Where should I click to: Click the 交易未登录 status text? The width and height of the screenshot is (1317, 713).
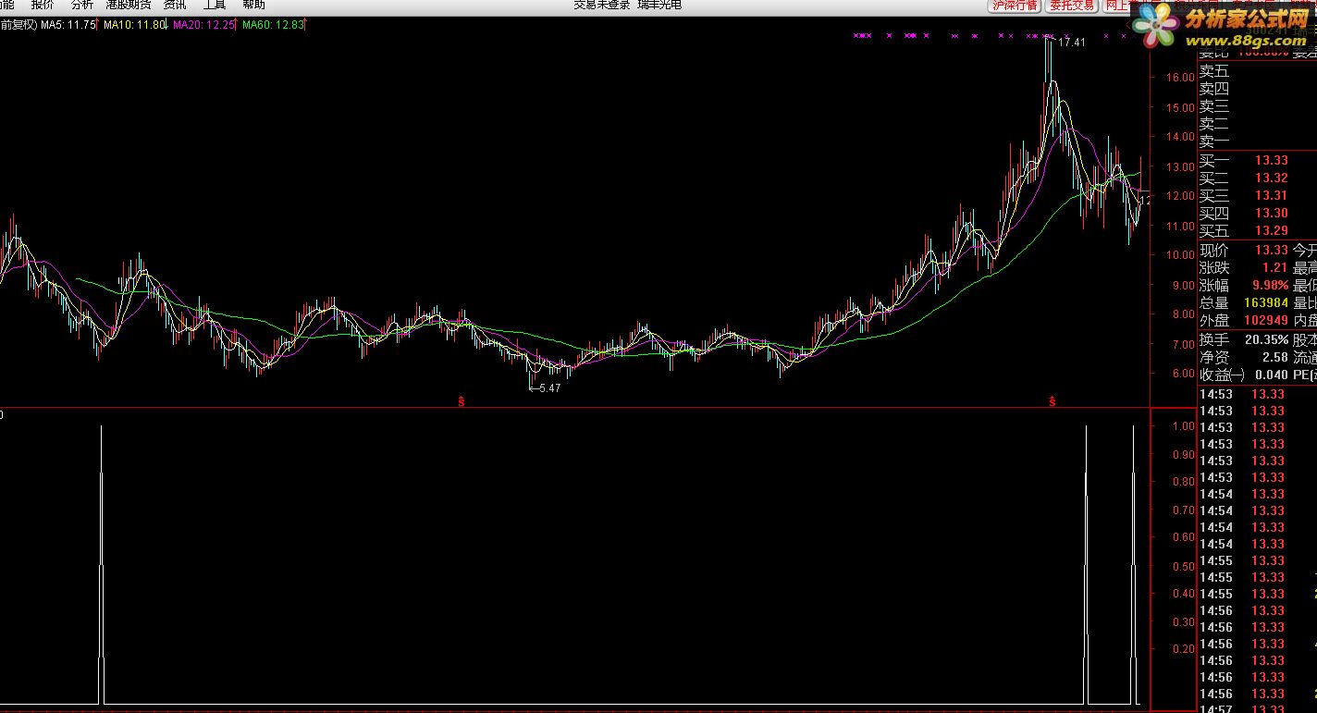pyautogui.click(x=601, y=5)
